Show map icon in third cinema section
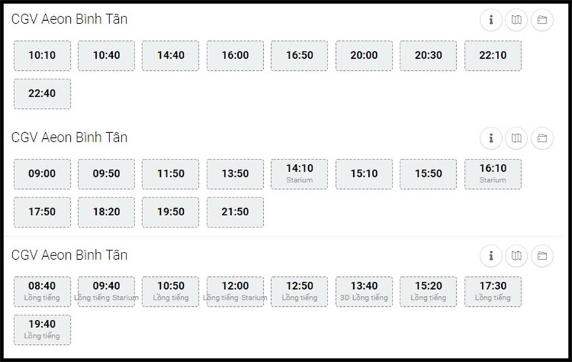The height and width of the screenshot is (362, 572). [x=516, y=256]
